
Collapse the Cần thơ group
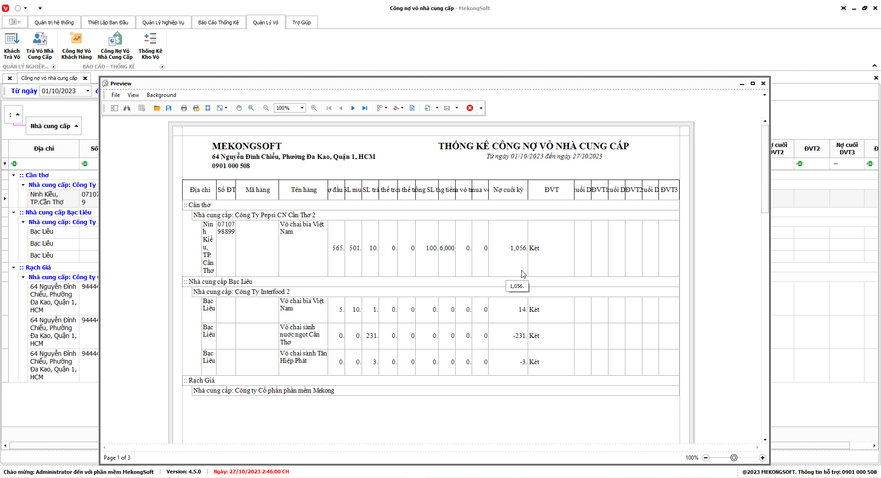click(x=14, y=175)
